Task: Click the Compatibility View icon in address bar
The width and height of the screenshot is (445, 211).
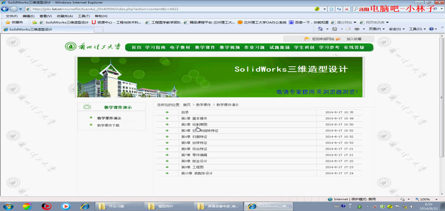Action: click(x=331, y=9)
